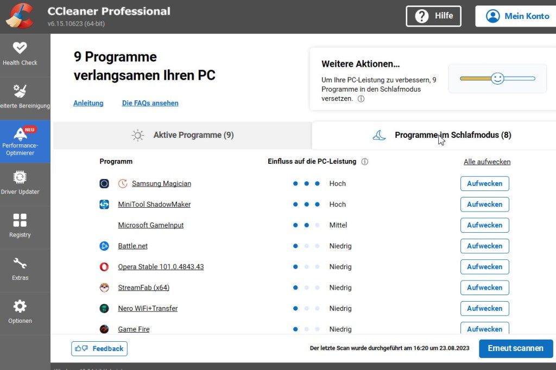Switch to Programme im Schlafmodus (8) tab

tap(434, 136)
